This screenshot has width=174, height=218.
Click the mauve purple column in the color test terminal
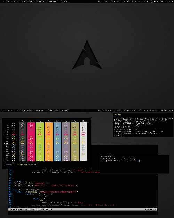click(66, 142)
